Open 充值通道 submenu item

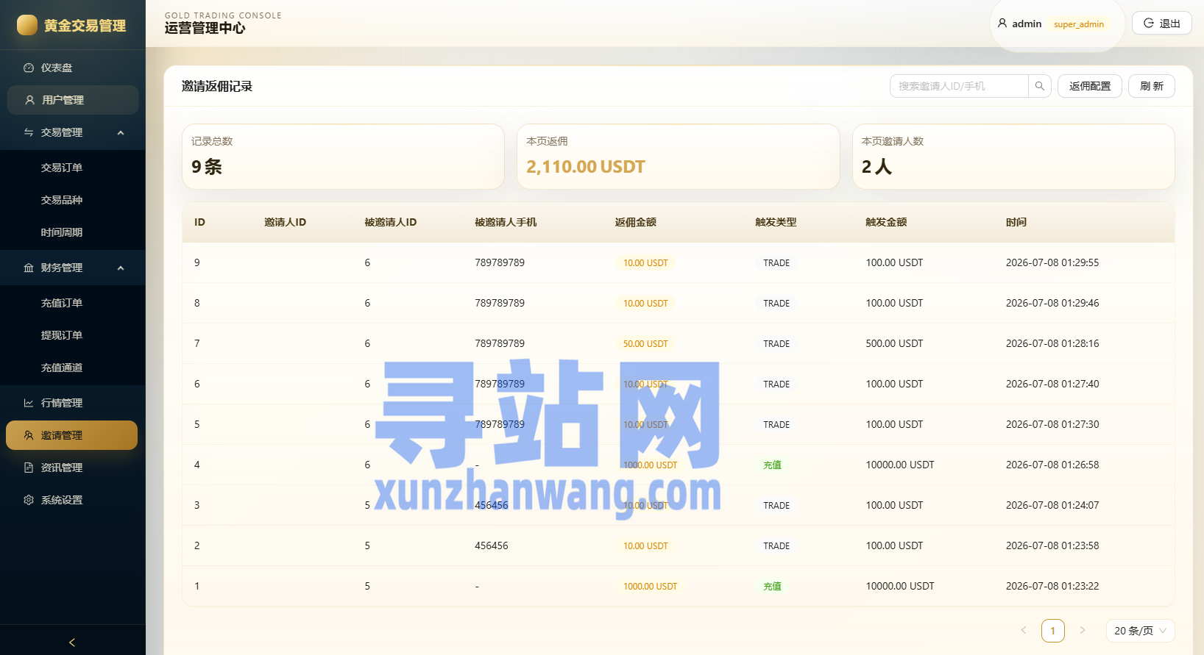(x=73, y=368)
